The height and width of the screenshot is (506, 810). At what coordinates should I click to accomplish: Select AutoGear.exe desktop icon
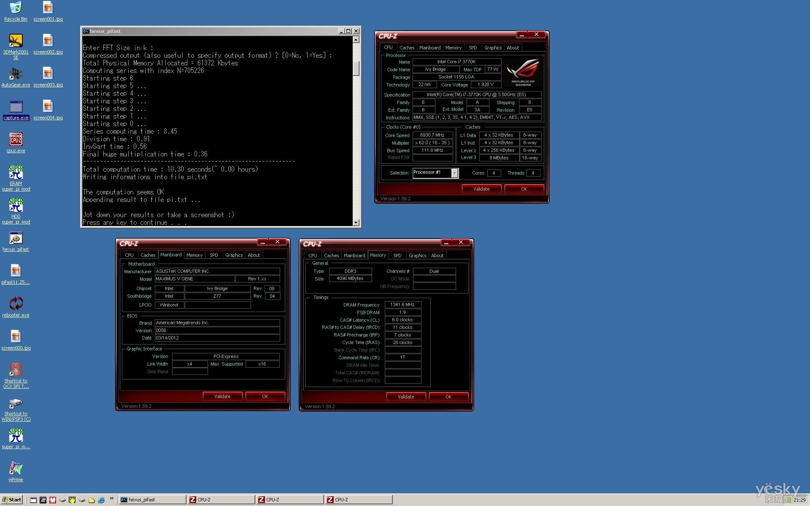pos(16,77)
